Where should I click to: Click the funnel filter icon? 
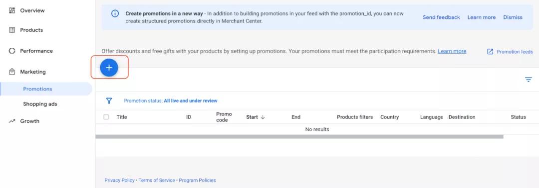tap(109, 100)
